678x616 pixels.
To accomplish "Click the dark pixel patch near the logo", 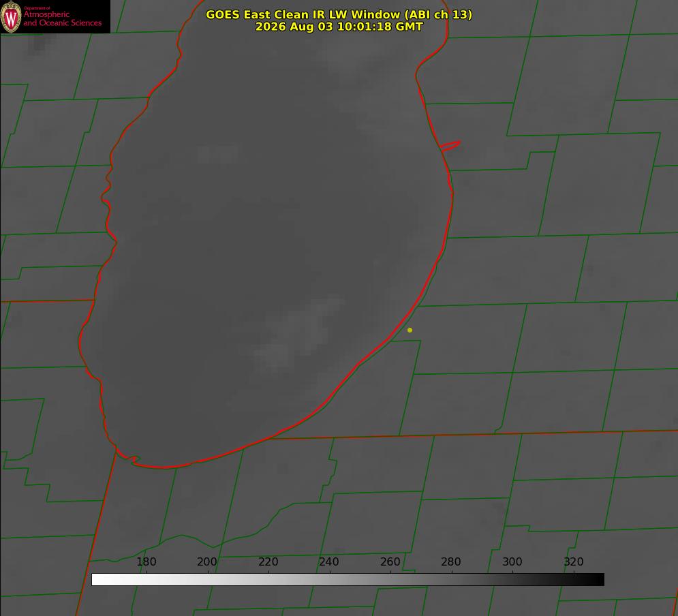I will [x=40, y=44].
